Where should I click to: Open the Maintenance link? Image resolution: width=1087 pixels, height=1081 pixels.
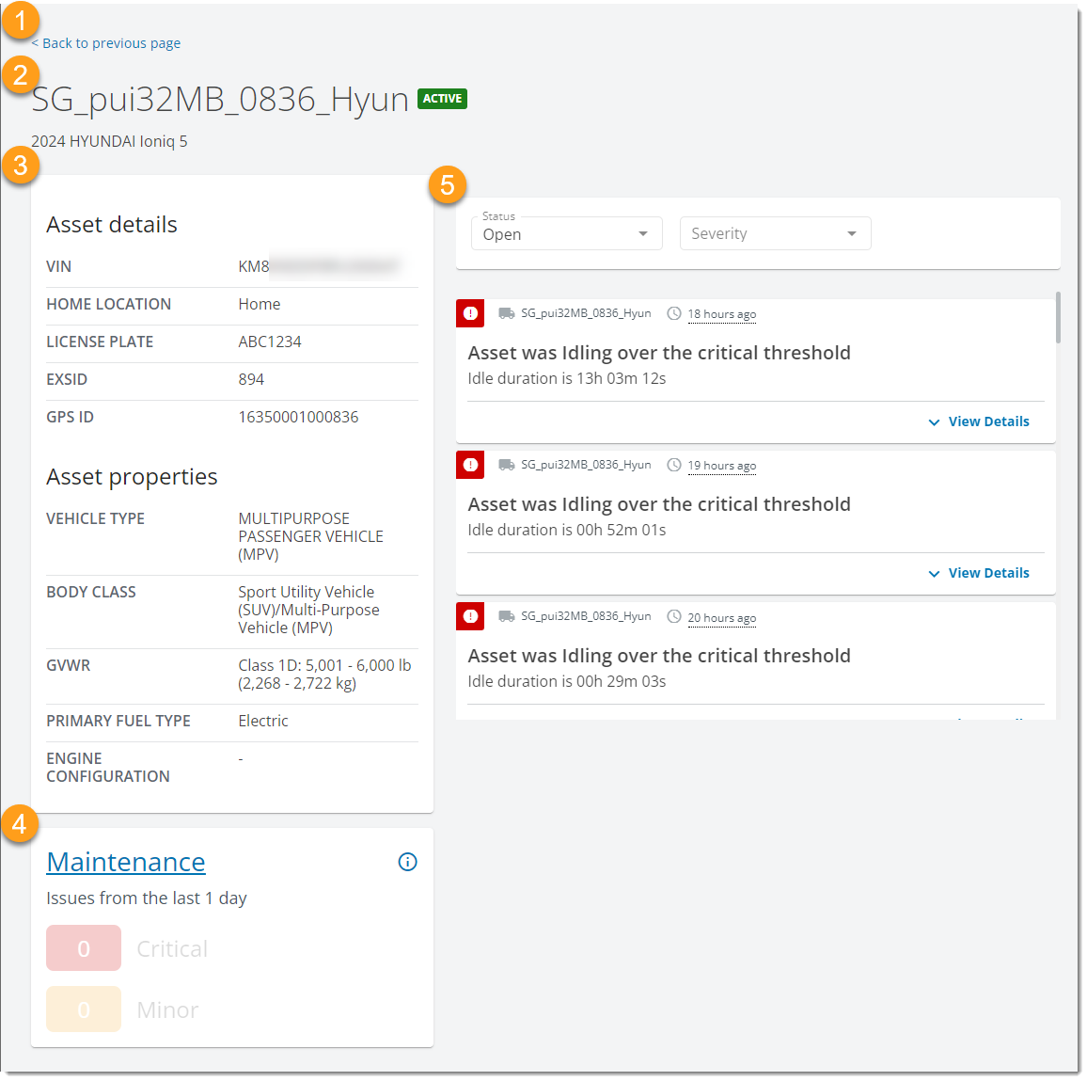point(126,862)
